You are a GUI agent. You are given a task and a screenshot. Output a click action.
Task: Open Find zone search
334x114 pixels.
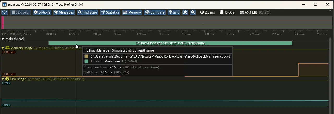[87, 12]
